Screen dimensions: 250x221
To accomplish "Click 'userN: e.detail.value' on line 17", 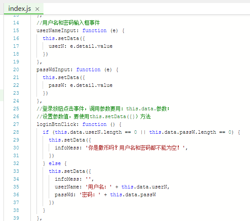I will point(80,46).
